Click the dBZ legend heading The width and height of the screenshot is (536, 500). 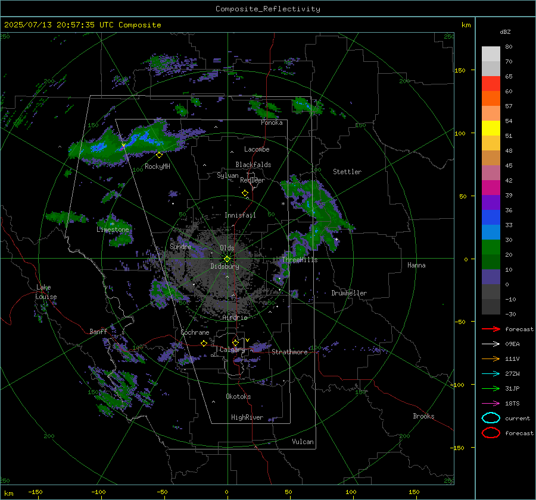[x=505, y=32]
